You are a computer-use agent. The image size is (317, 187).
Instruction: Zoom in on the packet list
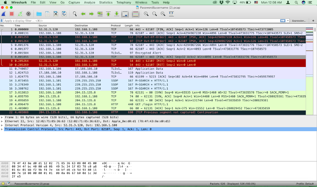point(146,14)
